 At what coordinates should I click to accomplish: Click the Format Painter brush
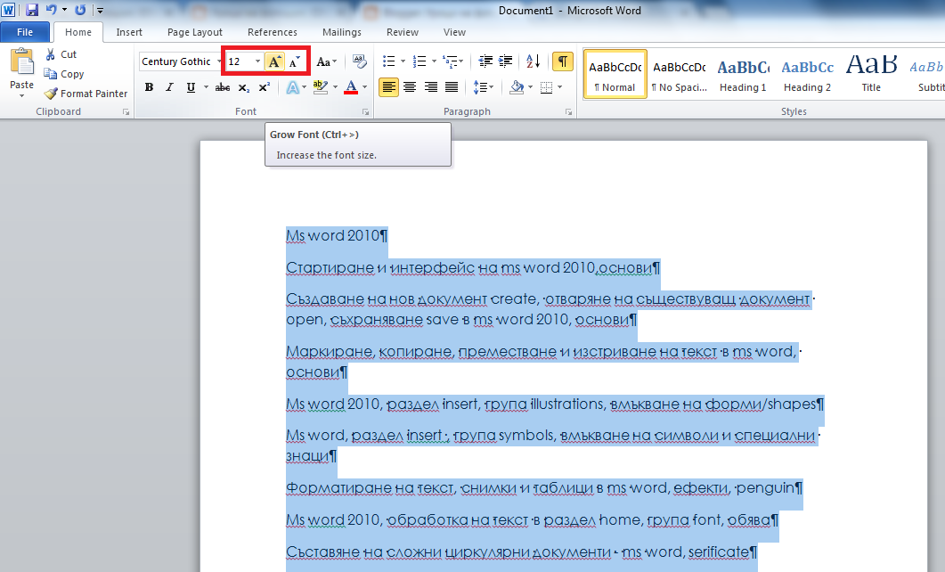[52, 94]
